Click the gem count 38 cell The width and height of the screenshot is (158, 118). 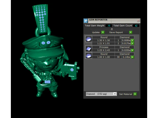118,57
